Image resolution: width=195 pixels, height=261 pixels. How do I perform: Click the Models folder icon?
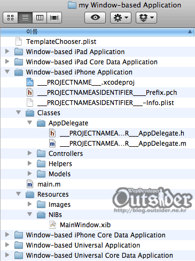click(x=41, y=174)
